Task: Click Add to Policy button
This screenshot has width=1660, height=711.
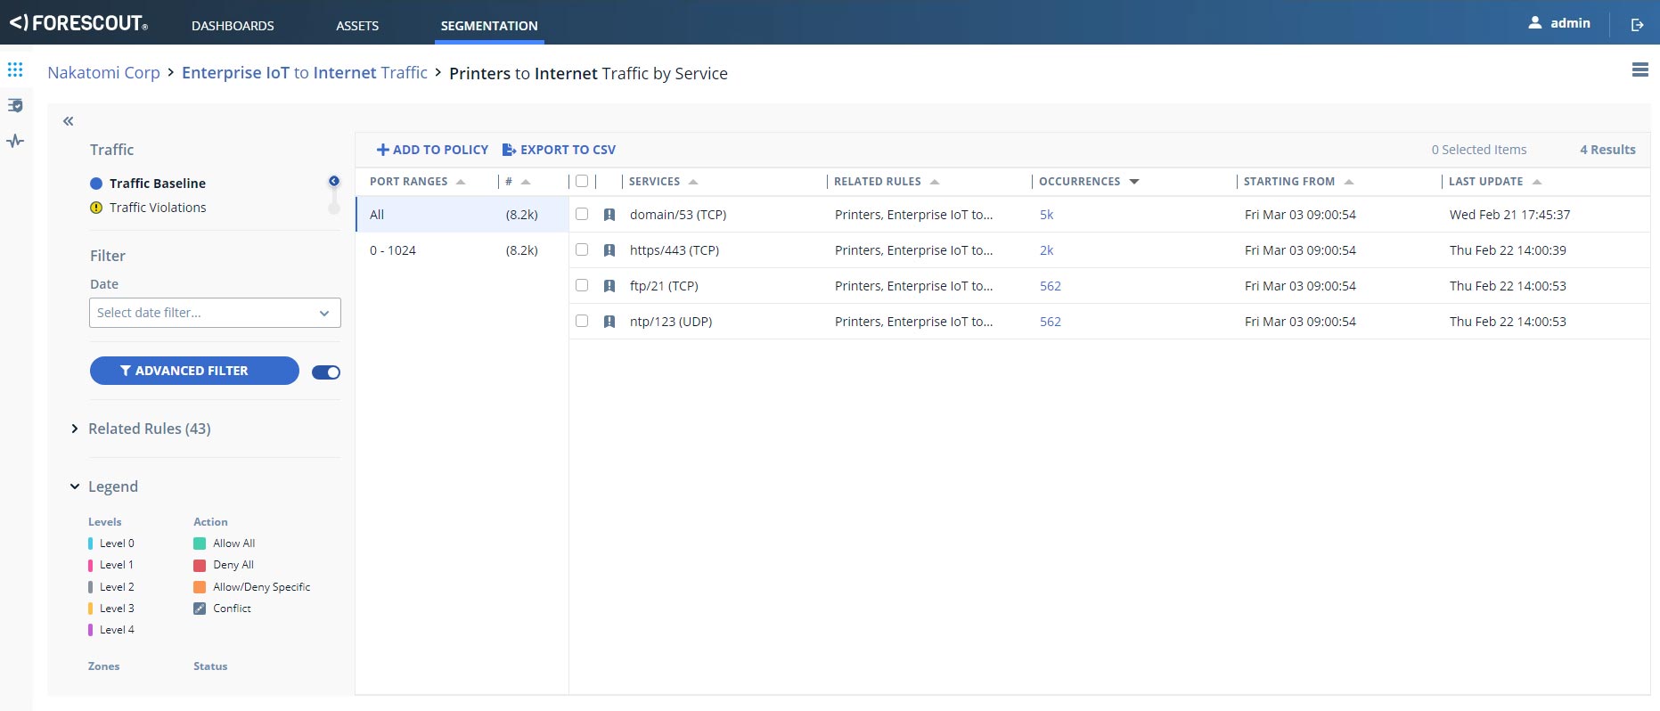Action: pyautogui.click(x=432, y=150)
